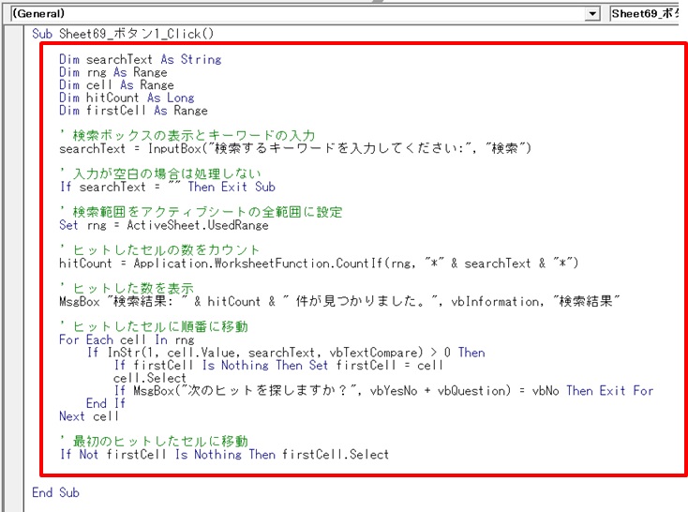The image size is (688, 512).
Task: Click the 'If searchText = "" Then Exit Sub' line
Action: 168,187
